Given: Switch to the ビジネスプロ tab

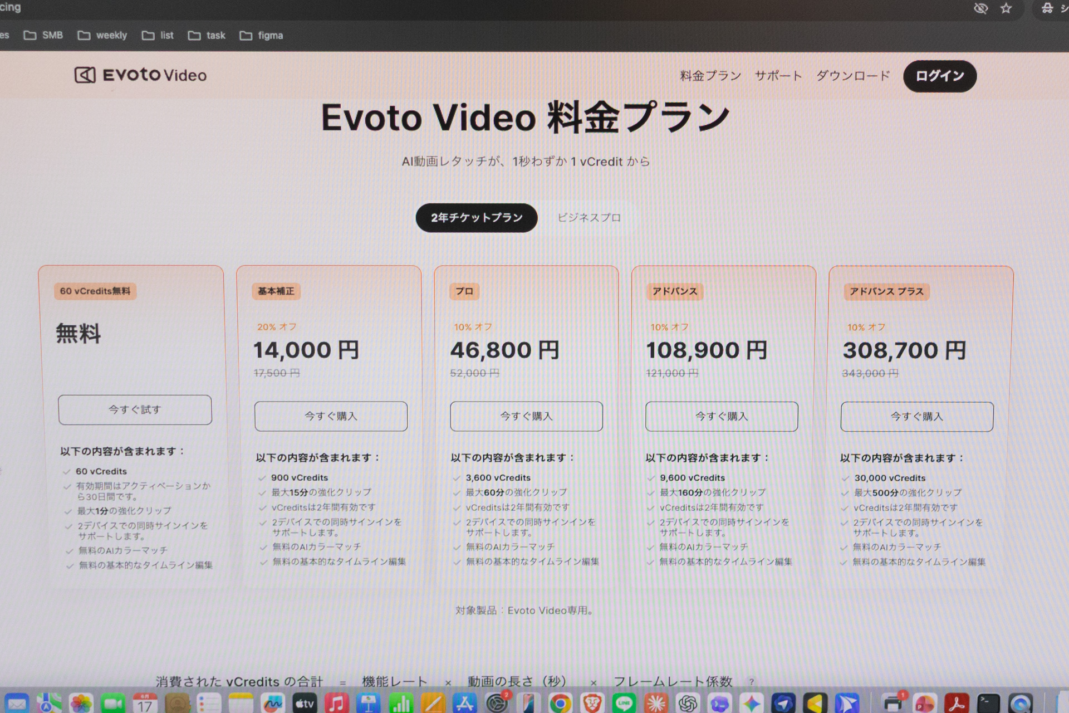Looking at the screenshot, I should [589, 218].
